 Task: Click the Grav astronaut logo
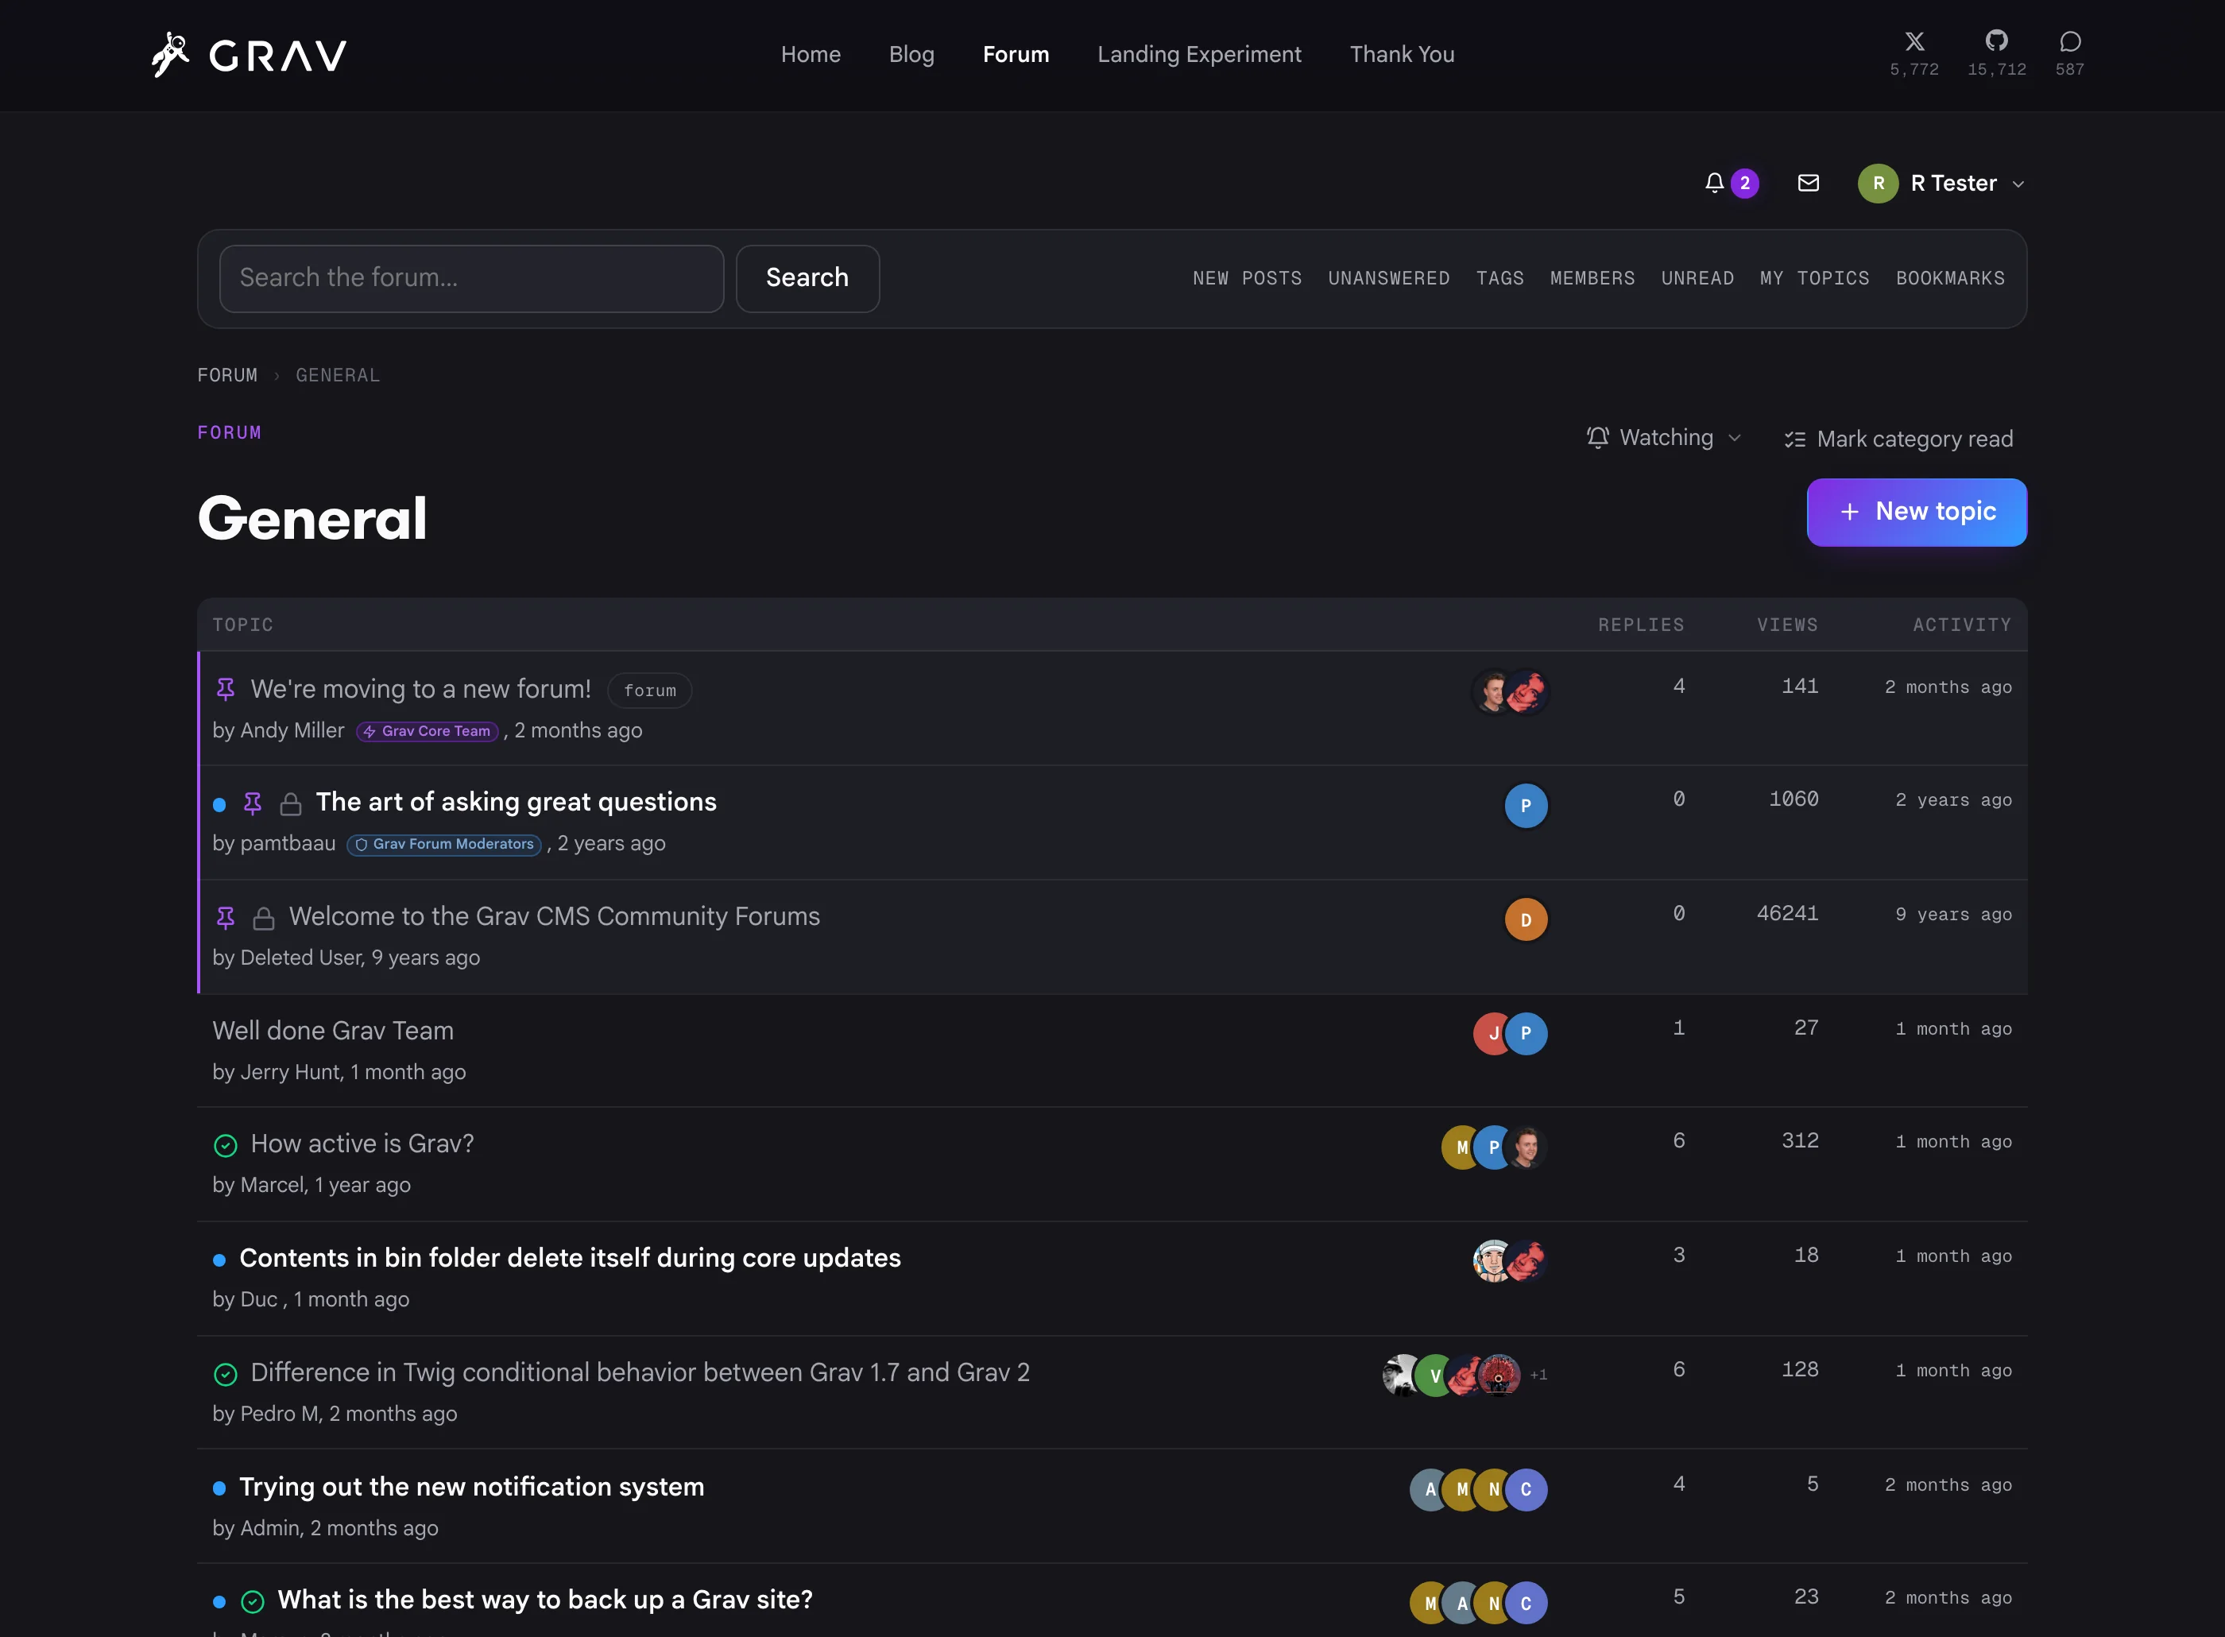[x=249, y=55]
